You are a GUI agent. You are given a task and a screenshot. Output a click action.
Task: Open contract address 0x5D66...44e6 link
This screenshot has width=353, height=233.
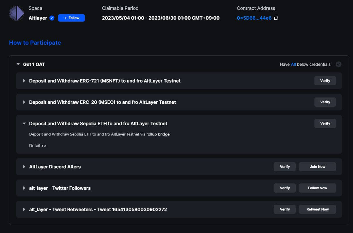point(254,18)
